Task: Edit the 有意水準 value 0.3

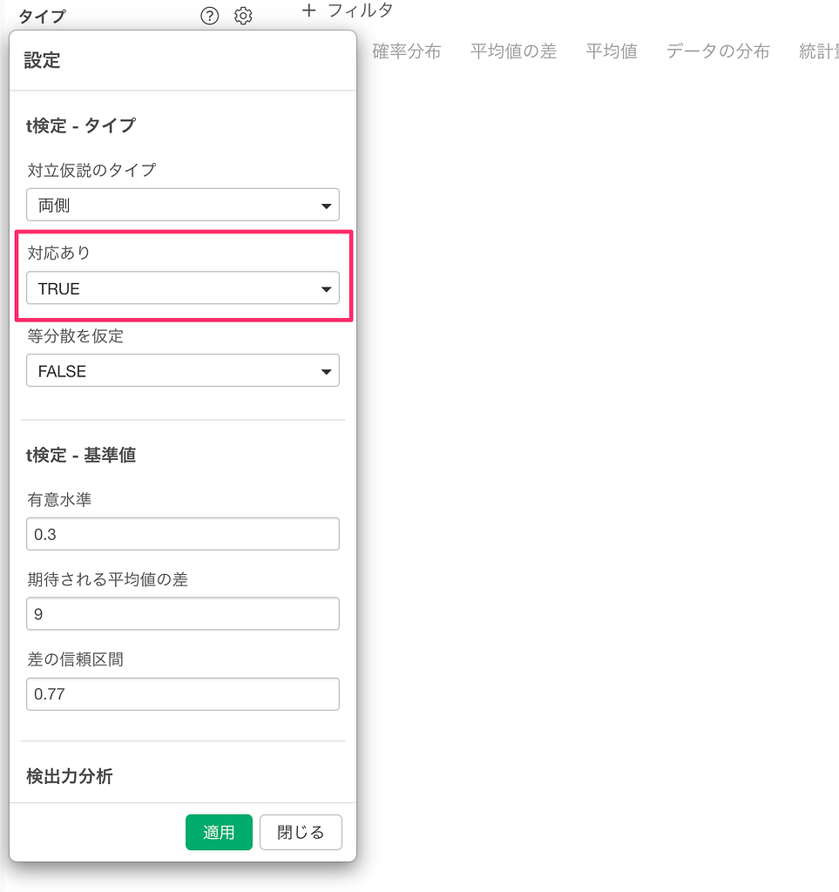Action: [182, 533]
